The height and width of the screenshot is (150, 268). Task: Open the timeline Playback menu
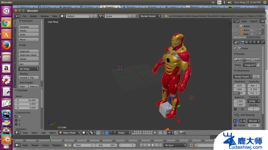(x=57, y=145)
